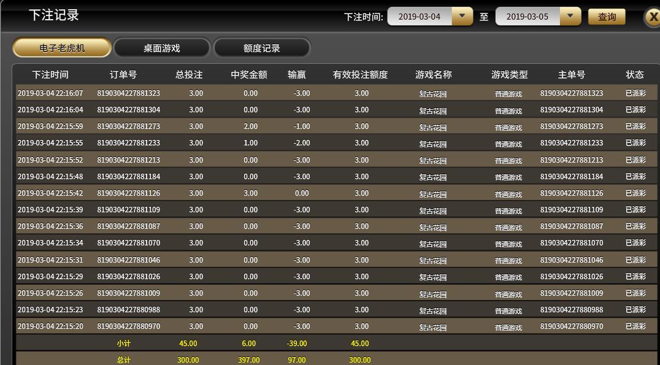The image size is (660, 365).
Task: Select order number 8190304227881304 in 订单号 column
Action: (x=128, y=109)
